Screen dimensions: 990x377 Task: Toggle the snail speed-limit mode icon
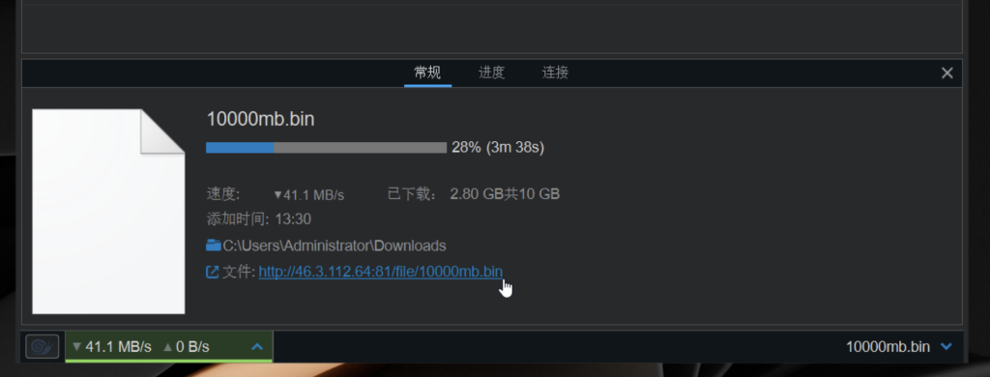[43, 347]
